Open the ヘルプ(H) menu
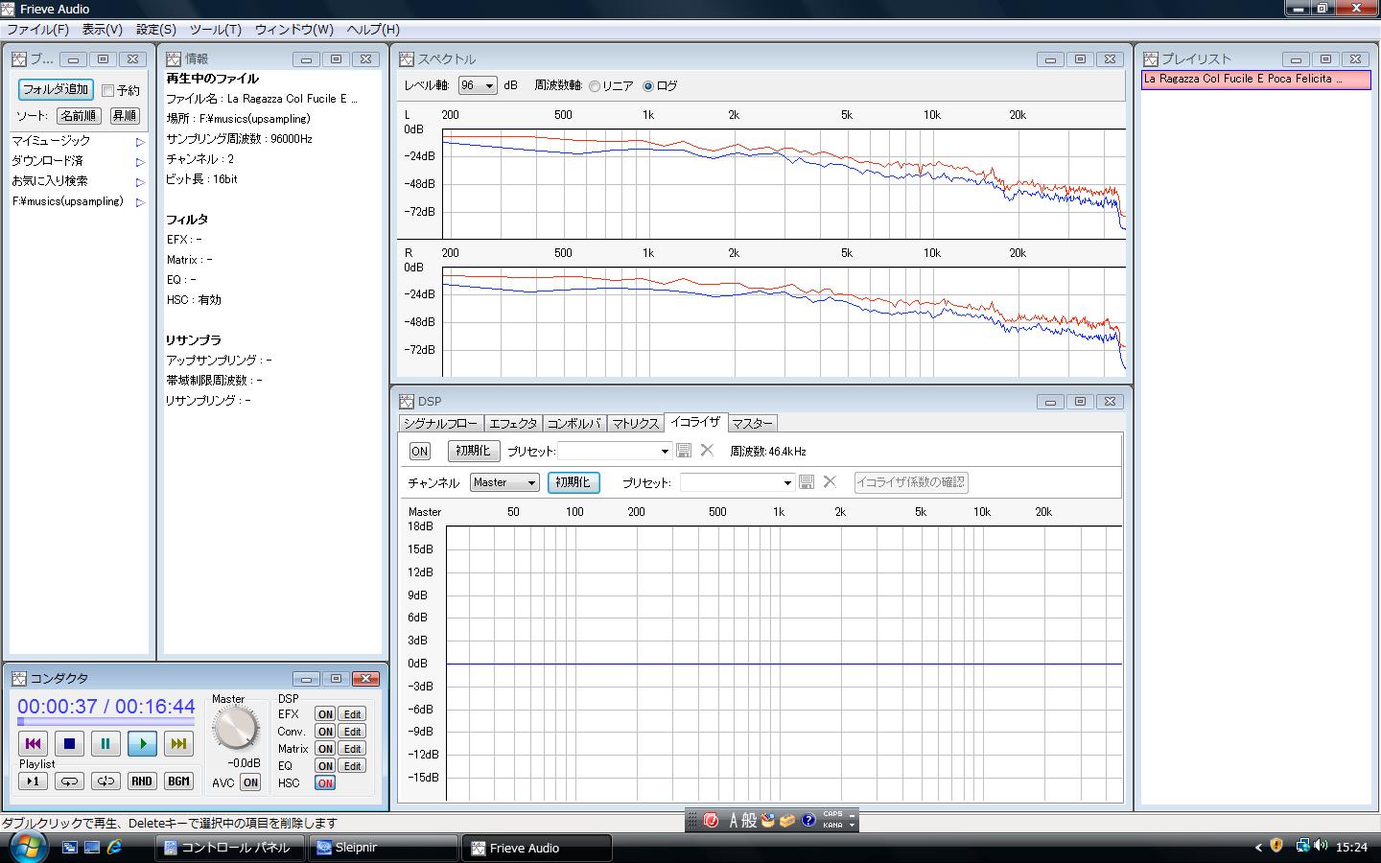The width and height of the screenshot is (1381, 863). pyautogui.click(x=373, y=30)
